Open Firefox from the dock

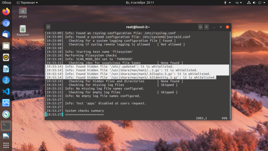click(6, 12)
